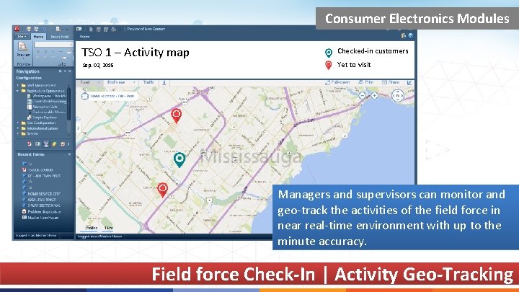Click the Streetside person icon in map toolbar

pos(164,83)
